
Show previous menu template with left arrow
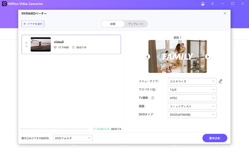[147, 57]
